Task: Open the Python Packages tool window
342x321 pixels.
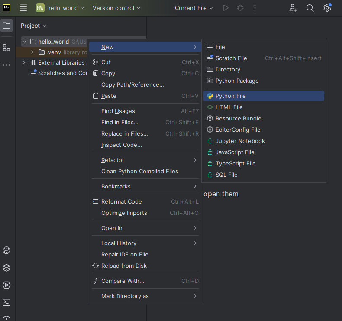Action: tap(6, 268)
